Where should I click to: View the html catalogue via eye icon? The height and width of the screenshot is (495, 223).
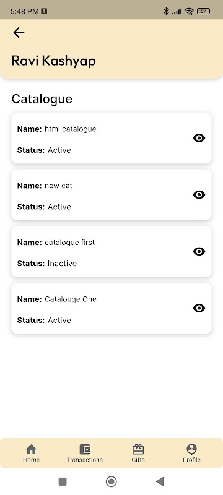point(199,138)
